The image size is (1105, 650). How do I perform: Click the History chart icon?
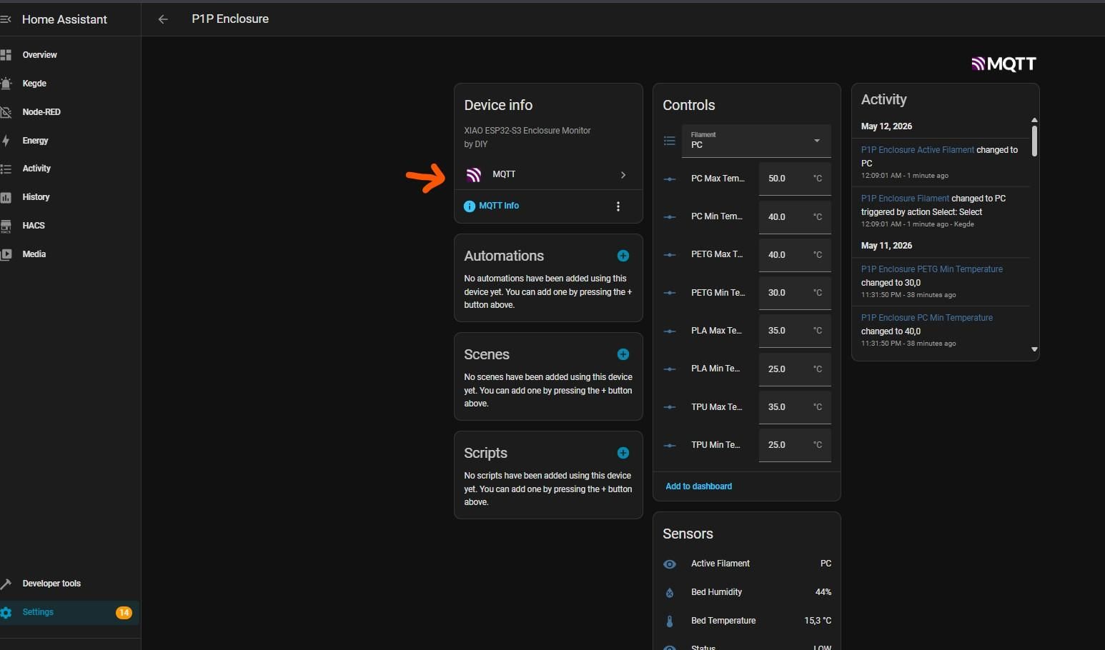click(6, 197)
